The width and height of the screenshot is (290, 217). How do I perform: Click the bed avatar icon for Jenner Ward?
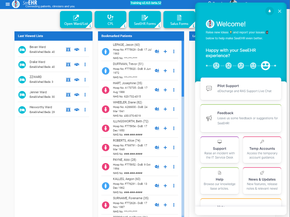[22, 95]
